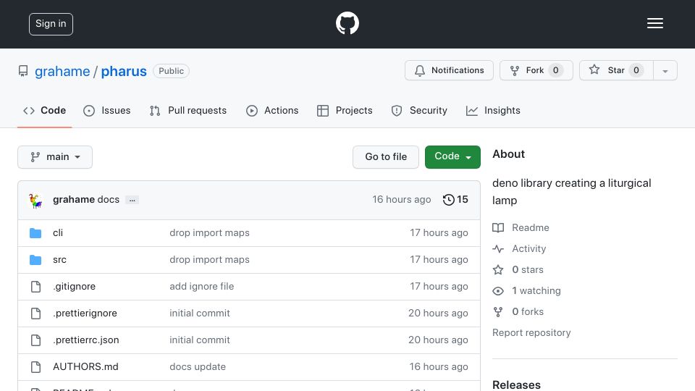Open the 'add ignore file' commit message
695x391 pixels.
click(202, 287)
